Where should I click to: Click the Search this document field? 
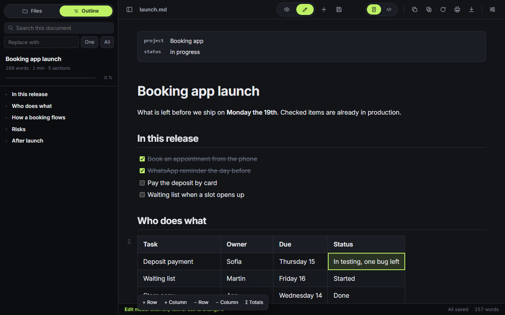59,28
